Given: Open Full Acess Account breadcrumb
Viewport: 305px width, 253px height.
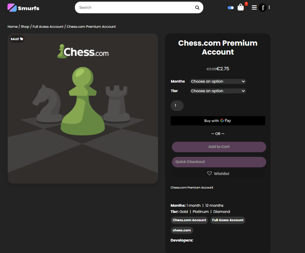Looking at the screenshot, I should tap(48, 27).
